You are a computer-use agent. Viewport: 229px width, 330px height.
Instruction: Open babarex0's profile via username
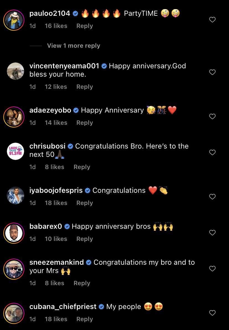(x=45, y=226)
